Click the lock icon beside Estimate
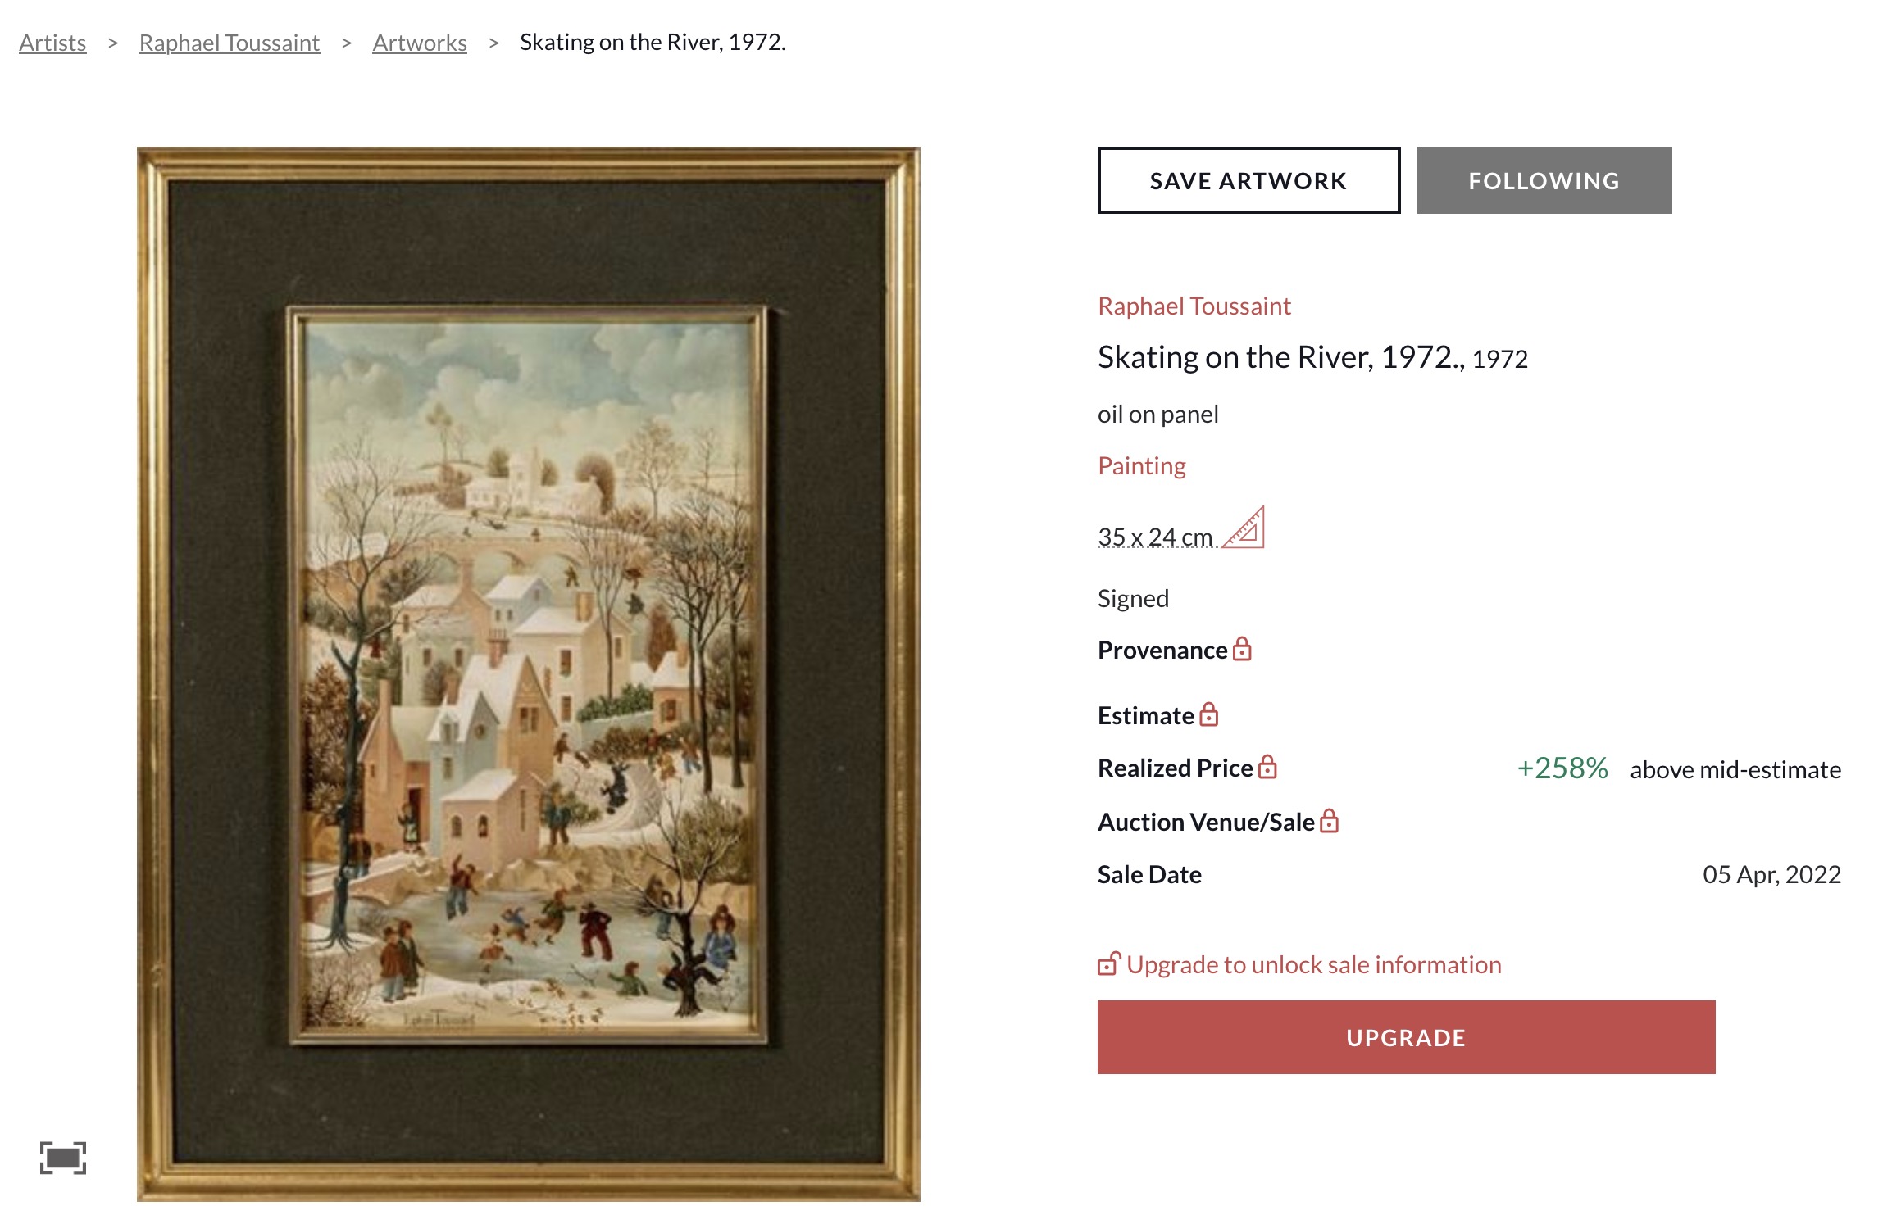The height and width of the screenshot is (1224, 1892). pyautogui.click(x=1208, y=715)
